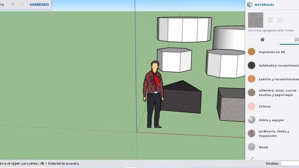Click the Materiales panel cube icon
Viewport: 299px width, 168px height.
point(249,5)
